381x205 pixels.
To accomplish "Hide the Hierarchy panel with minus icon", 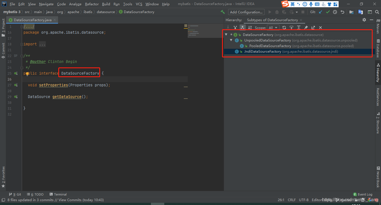I will coord(372,20).
